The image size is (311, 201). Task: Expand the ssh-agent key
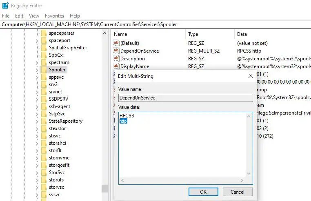[37, 107]
